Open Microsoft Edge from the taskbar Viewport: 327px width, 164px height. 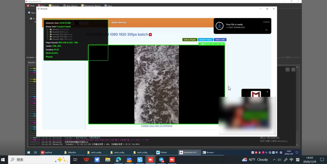tap(118, 160)
